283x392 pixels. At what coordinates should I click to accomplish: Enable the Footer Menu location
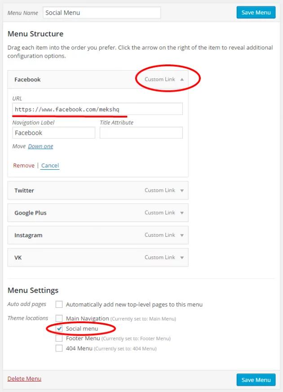59,338
